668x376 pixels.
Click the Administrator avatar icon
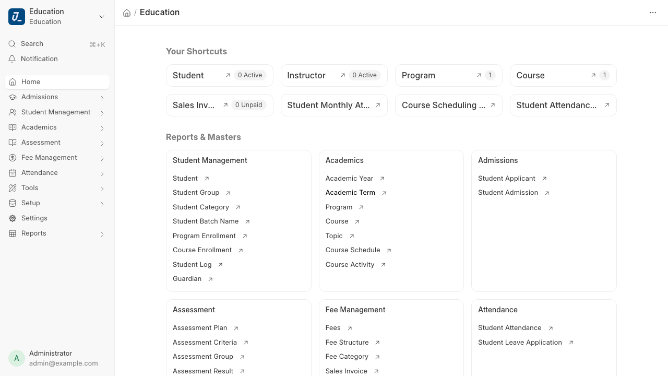tap(17, 358)
